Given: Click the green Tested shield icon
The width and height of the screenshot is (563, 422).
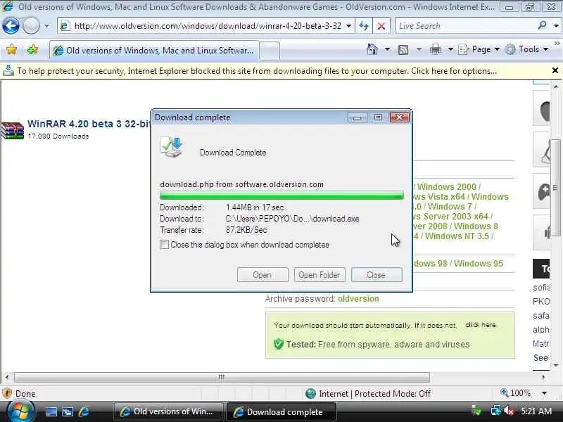Looking at the screenshot, I should tap(279, 344).
